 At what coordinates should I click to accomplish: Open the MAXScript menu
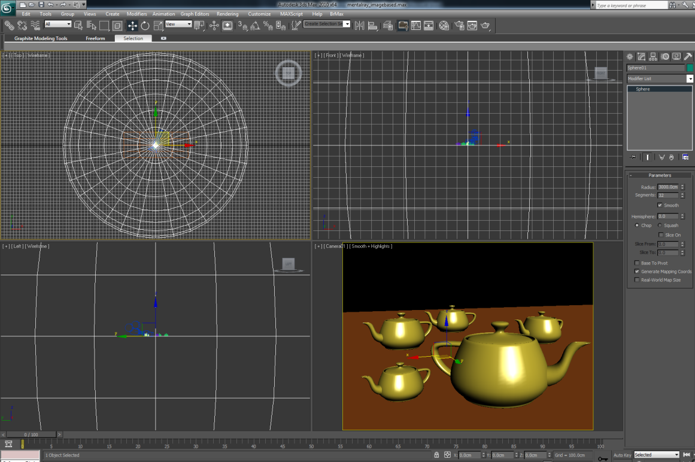click(291, 14)
